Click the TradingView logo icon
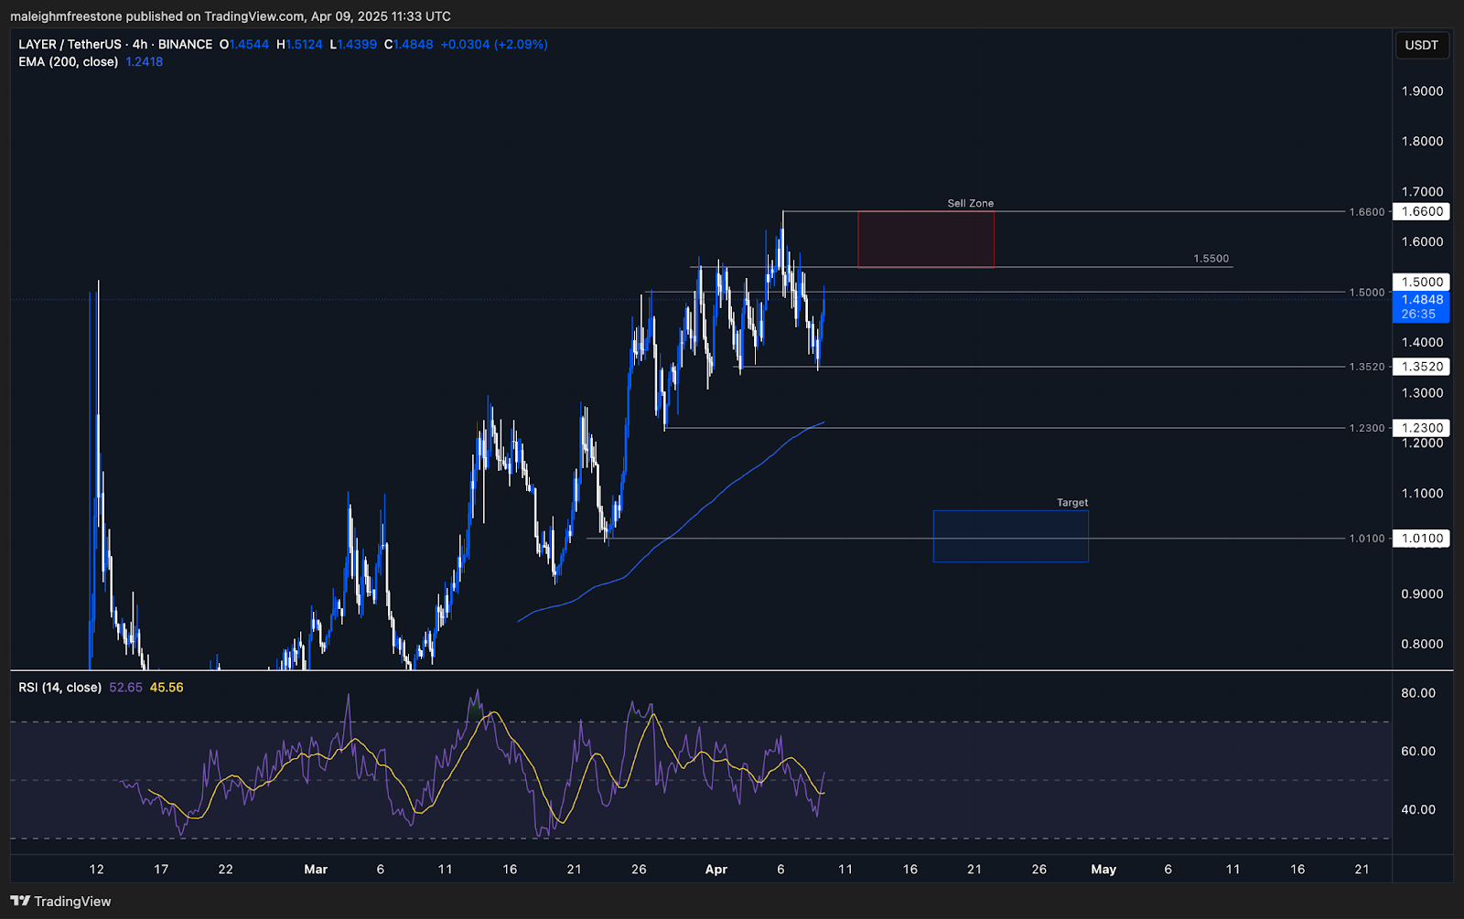The image size is (1464, 919). point(20,902)
